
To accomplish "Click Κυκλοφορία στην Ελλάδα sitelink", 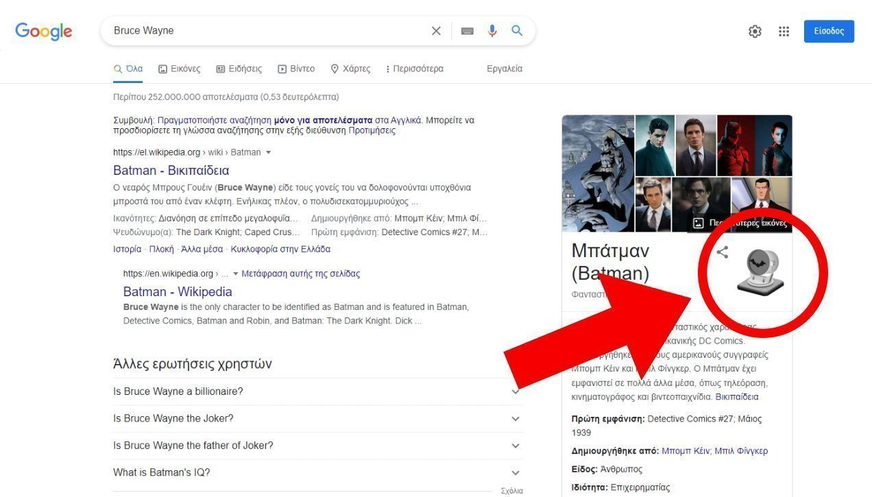I will tap(280, 249).
